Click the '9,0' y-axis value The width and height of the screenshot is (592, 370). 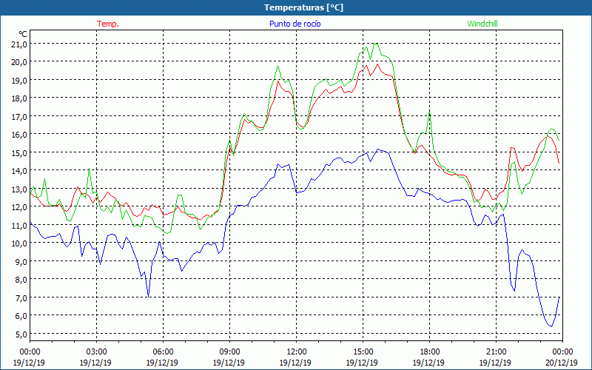tap(21, 261)
